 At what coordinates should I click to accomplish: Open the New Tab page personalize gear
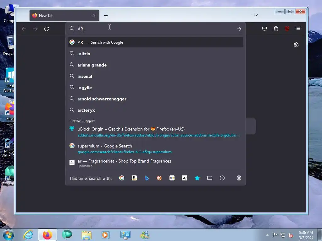pos(296,45)
